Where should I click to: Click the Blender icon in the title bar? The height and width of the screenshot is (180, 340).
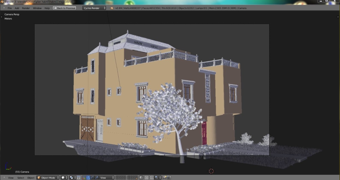pos(2,2)
